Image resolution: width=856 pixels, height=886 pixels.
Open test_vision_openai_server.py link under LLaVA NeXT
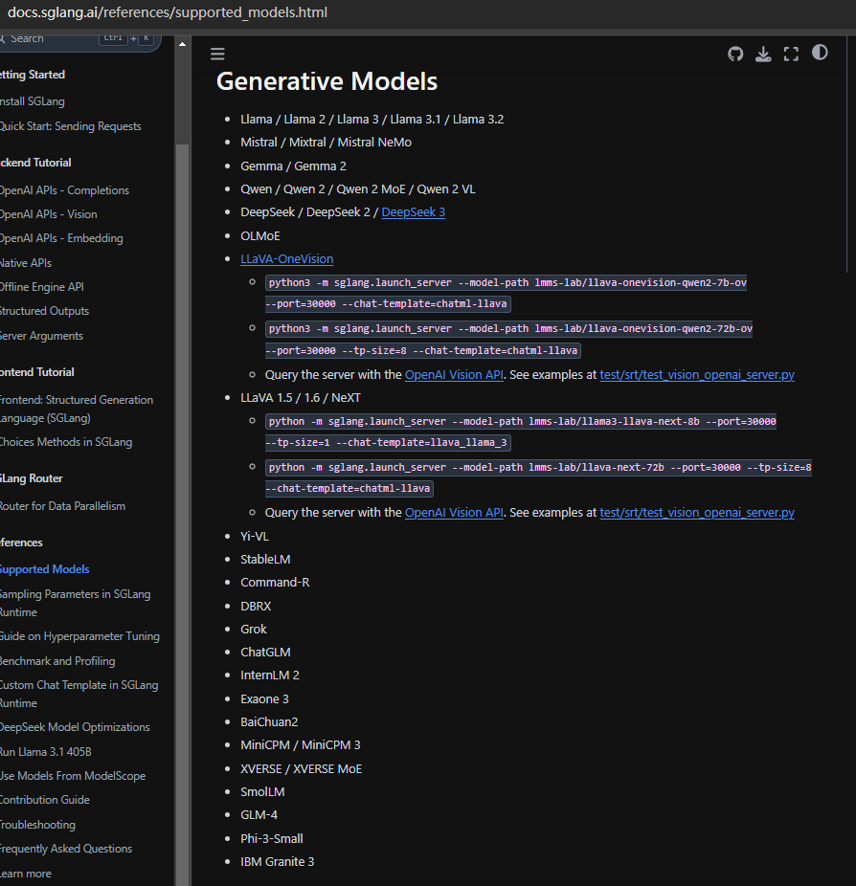tap(696, 513)
